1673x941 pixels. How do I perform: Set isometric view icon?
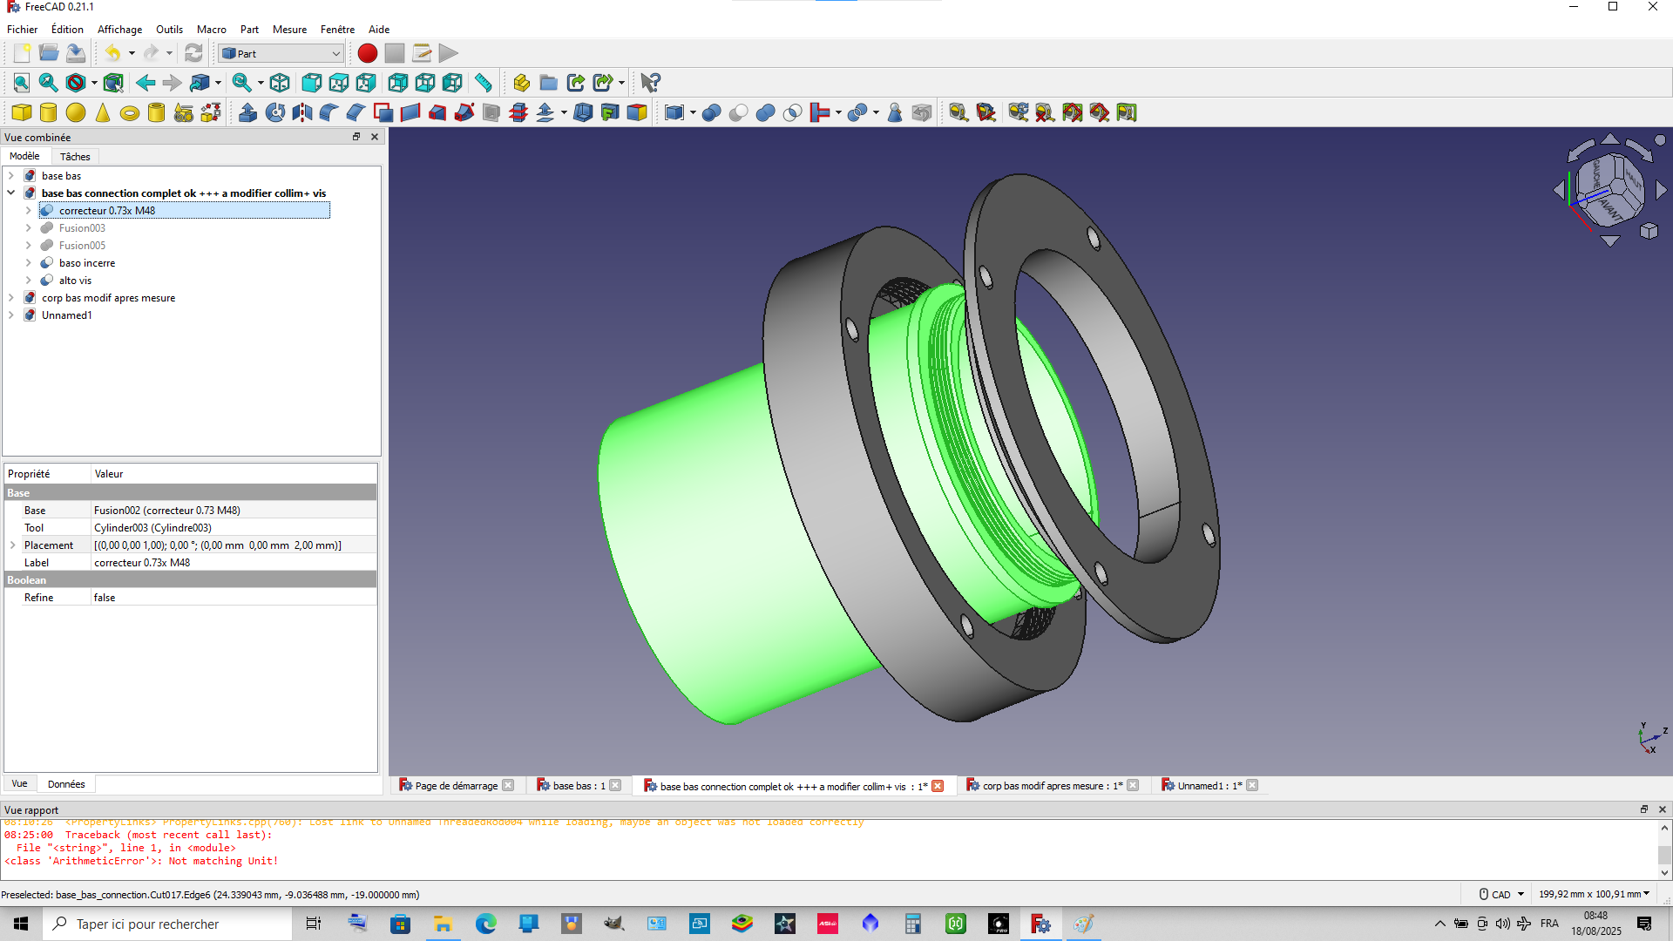(x=280, y=83)
